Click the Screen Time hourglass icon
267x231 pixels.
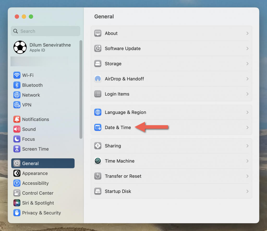click(x=17, y=149)
